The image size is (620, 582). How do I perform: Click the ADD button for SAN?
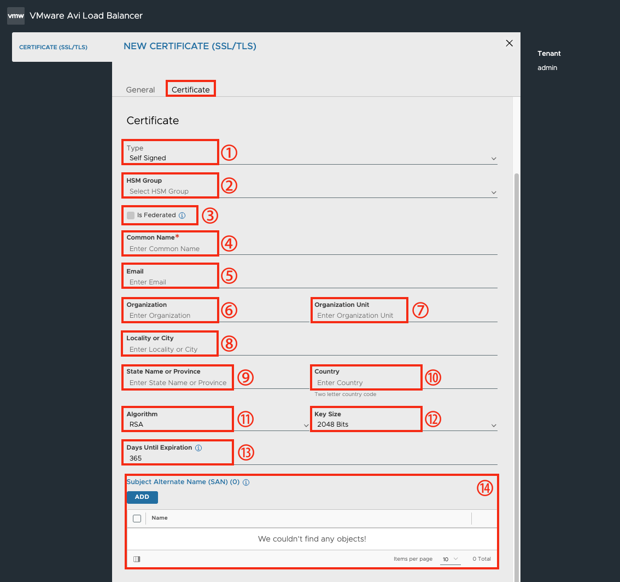tap(142, 497)
